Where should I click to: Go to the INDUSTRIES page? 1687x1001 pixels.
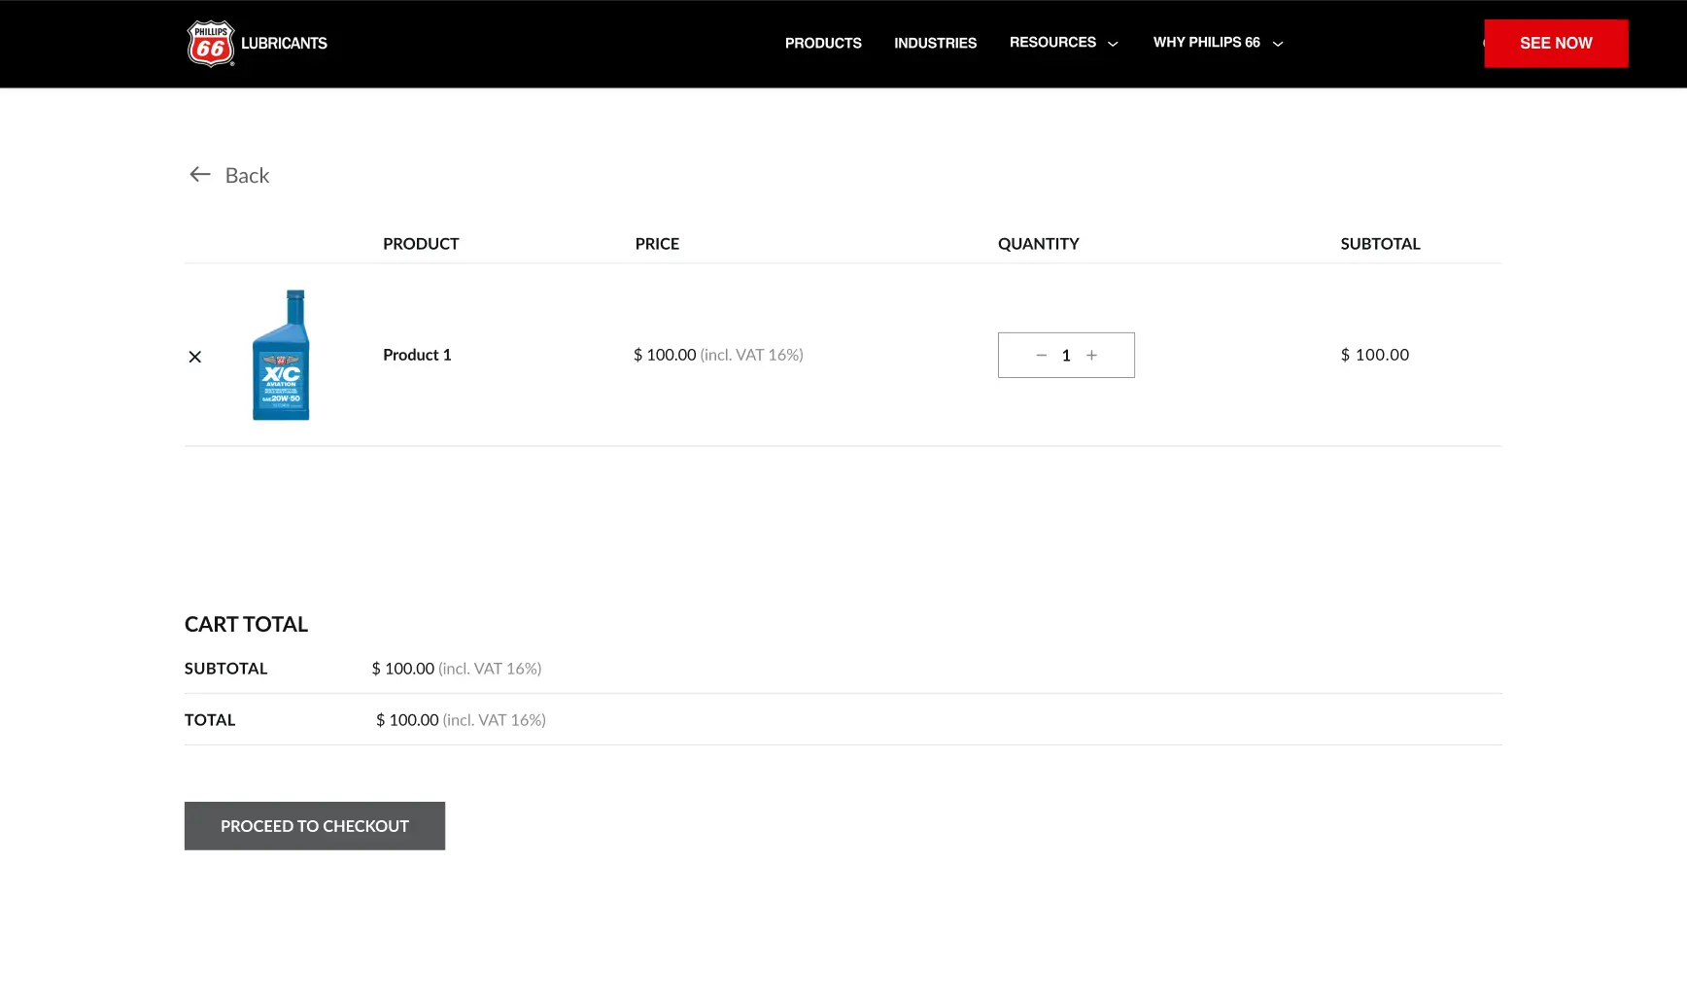tap(935, 44)
